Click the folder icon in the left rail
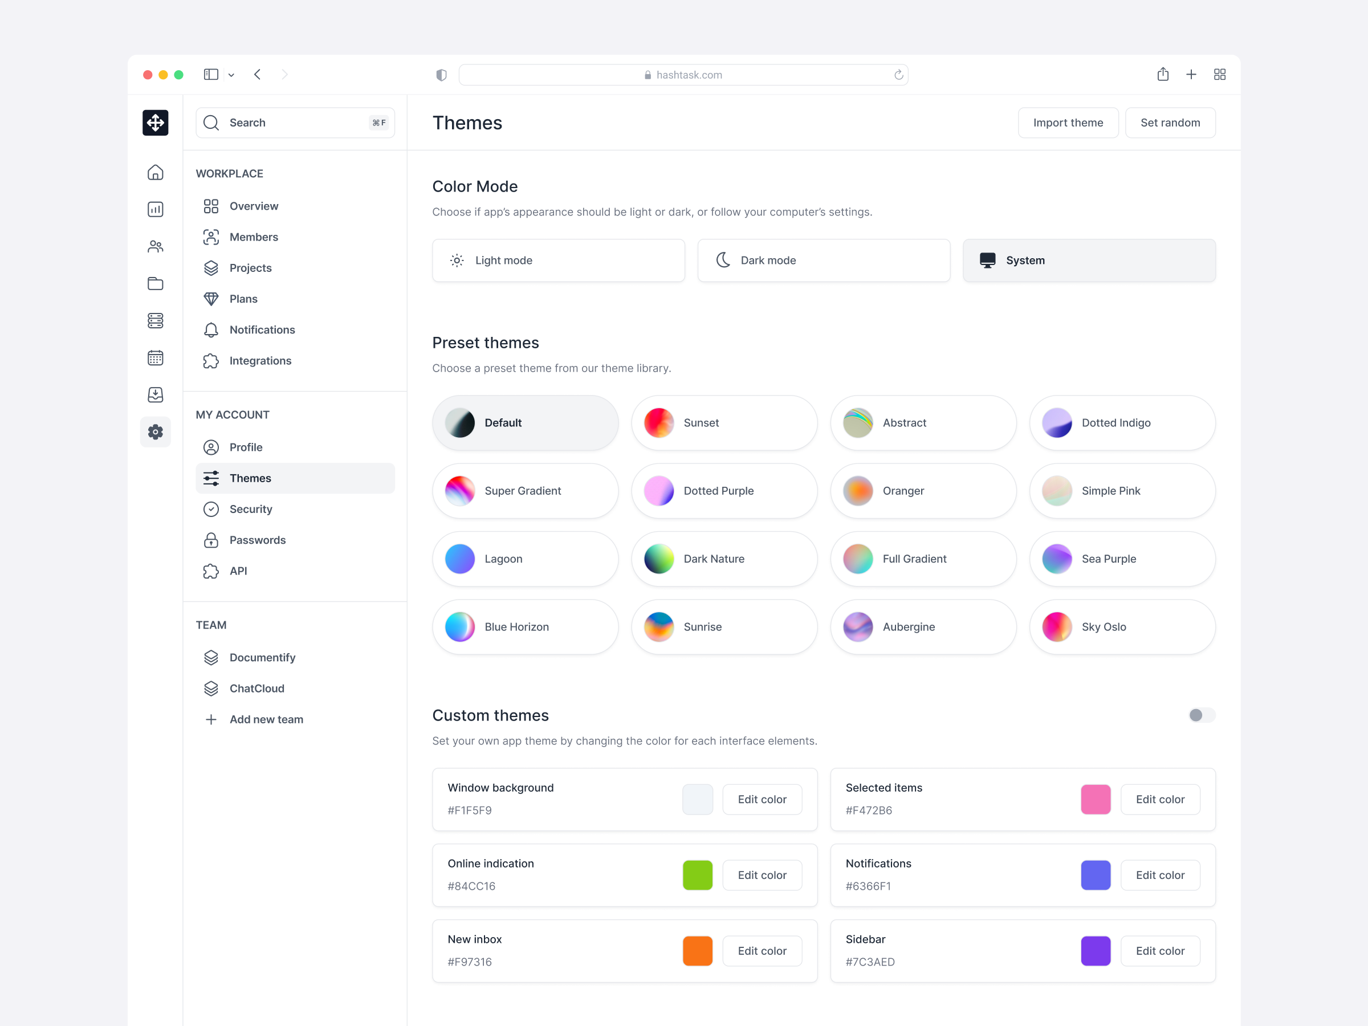Viewport: 1368px width, 1026px height. [155, 283]
